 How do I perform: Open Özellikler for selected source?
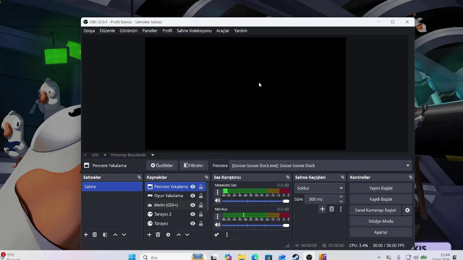[162, 165]
